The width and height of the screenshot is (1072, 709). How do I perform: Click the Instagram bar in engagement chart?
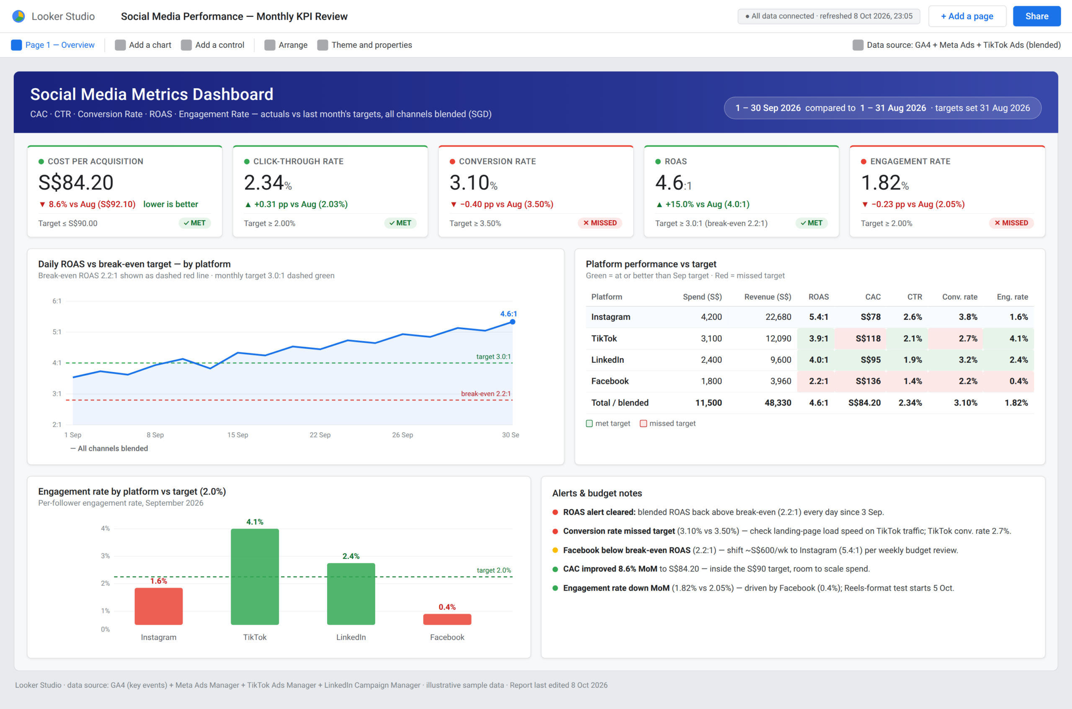(x=159, y=606)
